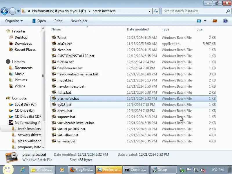232x174 pixels.
Task: Refresh the batch installers folder
Action: coord(156,11)
